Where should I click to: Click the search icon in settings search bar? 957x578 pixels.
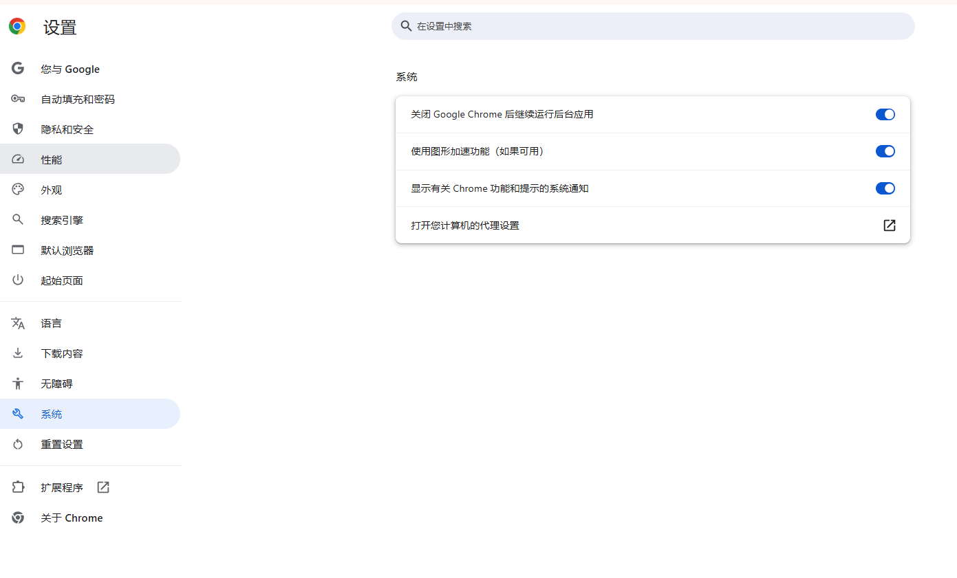click(406, 26)
